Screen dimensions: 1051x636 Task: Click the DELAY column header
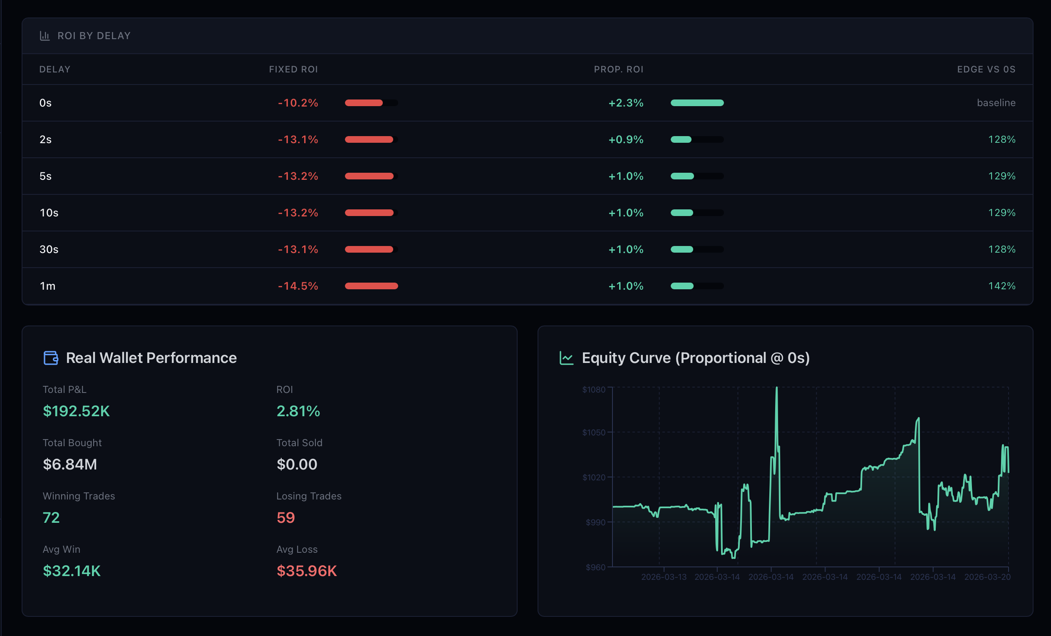tap(55, 69)
